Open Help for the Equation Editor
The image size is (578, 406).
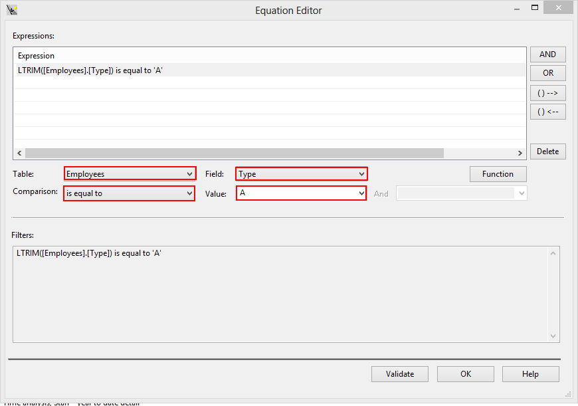530,374
